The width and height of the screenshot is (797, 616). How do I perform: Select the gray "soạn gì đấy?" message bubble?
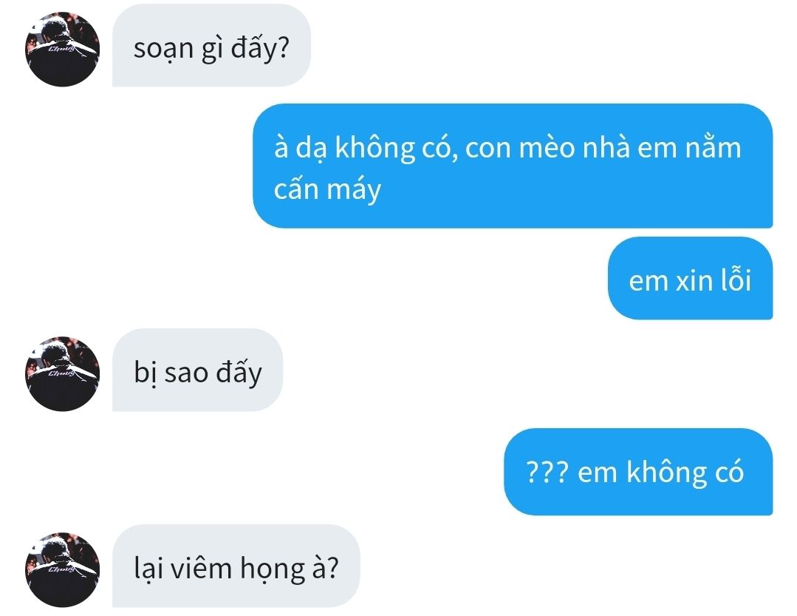pos(211,46)
